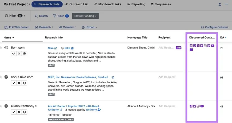Block allaboutanthony with ban button

tap(24, 112)
